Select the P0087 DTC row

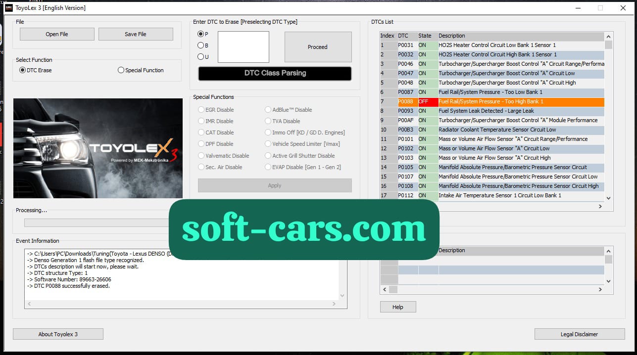click(x=492, y=92)
